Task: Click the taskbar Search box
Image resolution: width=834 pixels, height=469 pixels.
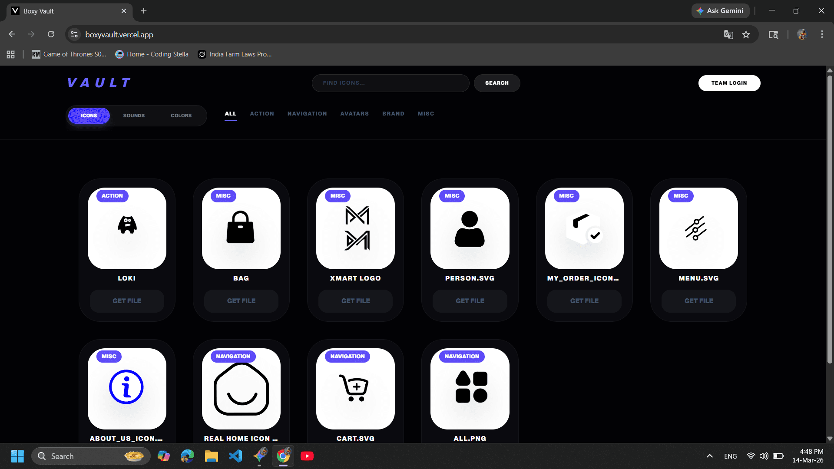Action: click(91, 456)
